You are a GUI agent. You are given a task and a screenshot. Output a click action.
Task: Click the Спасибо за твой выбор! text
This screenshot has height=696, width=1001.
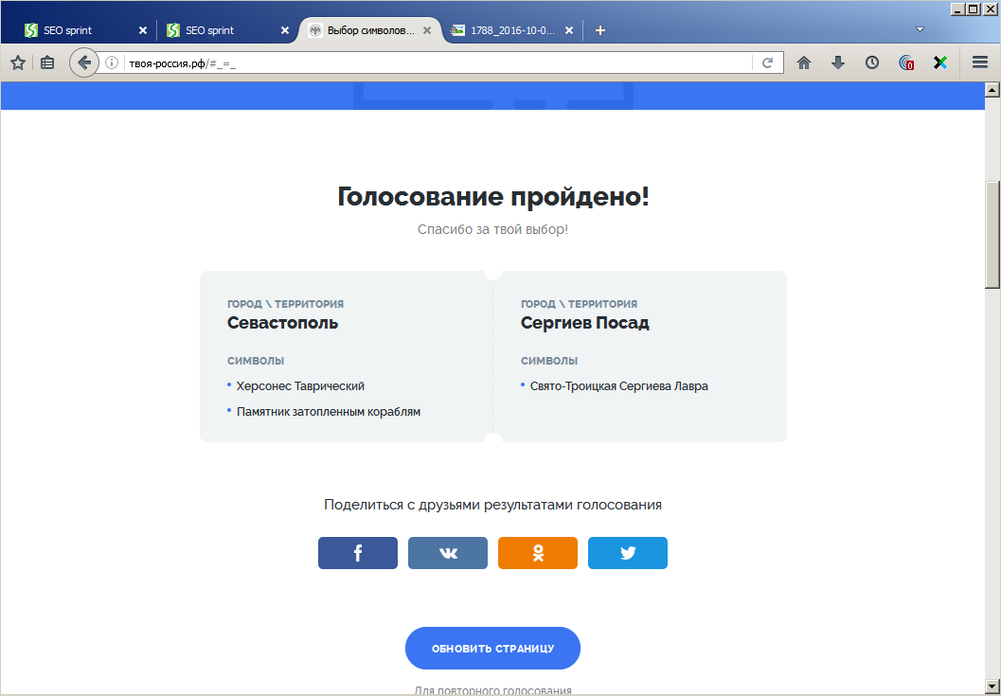[x=492, y=229]
